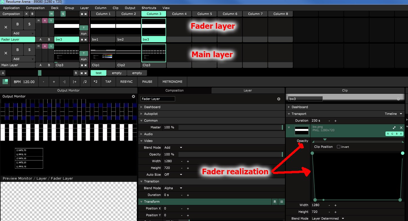The height and width of the screenshot is (221, 408).
Task: Remove bw.png source with X icon
Action: point(401,128)
